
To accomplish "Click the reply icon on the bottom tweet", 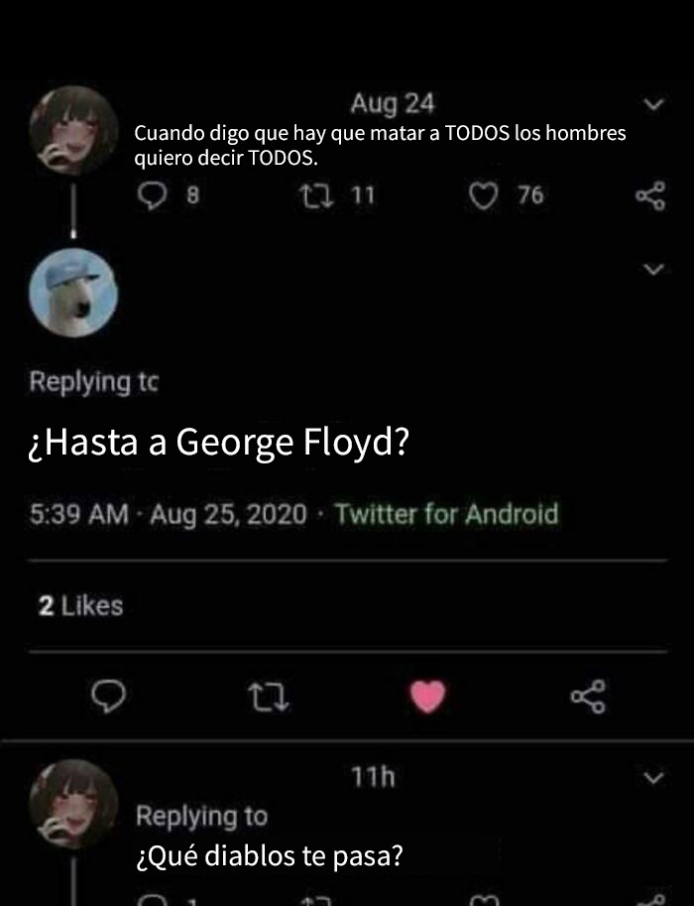I will [x=154, y=899].
